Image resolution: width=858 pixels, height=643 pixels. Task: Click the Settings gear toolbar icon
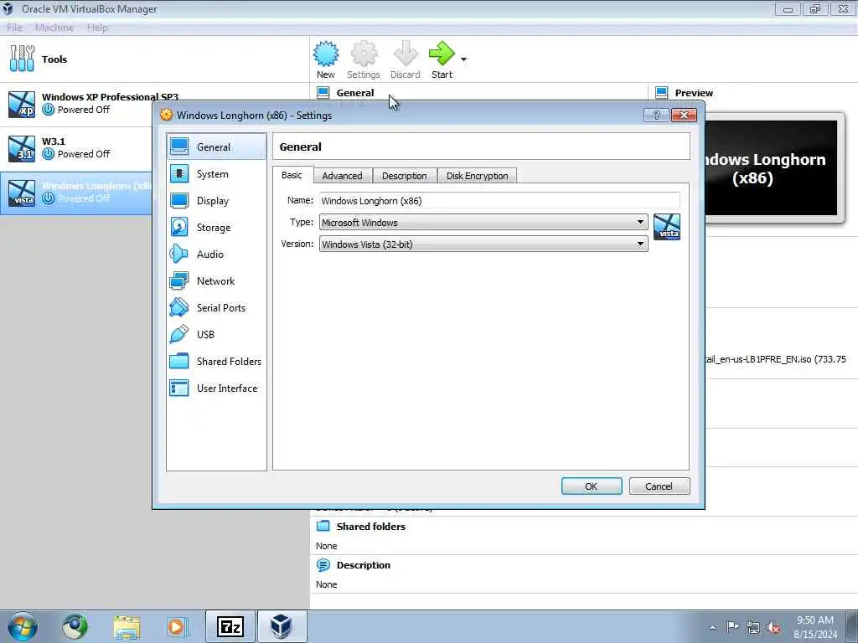coord(364,54)
